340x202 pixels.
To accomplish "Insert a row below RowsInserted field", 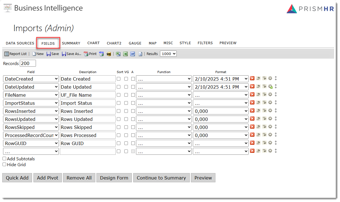I will [x=264, y=111].
